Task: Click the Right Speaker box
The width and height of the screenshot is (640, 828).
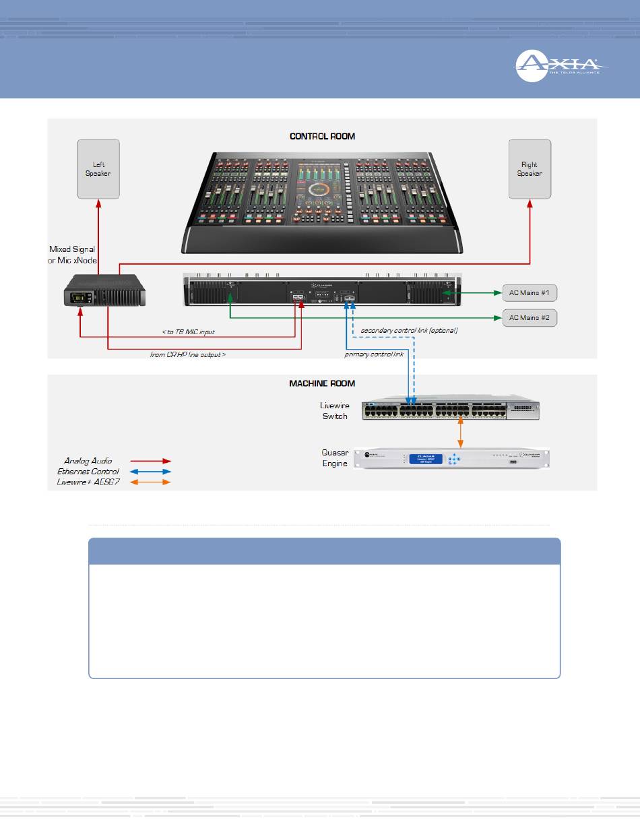Action: tap(530, 169)
